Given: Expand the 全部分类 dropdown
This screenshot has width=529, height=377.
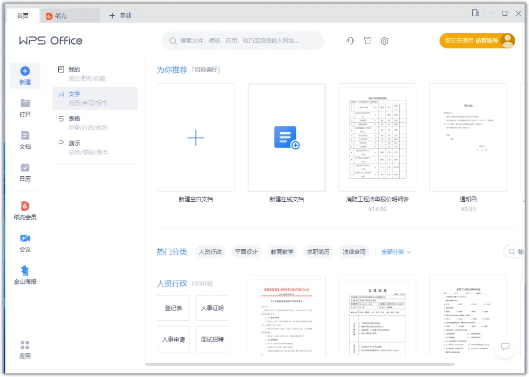Looking at the screenshot, I should pyautogui.click(x=396, y=252).
